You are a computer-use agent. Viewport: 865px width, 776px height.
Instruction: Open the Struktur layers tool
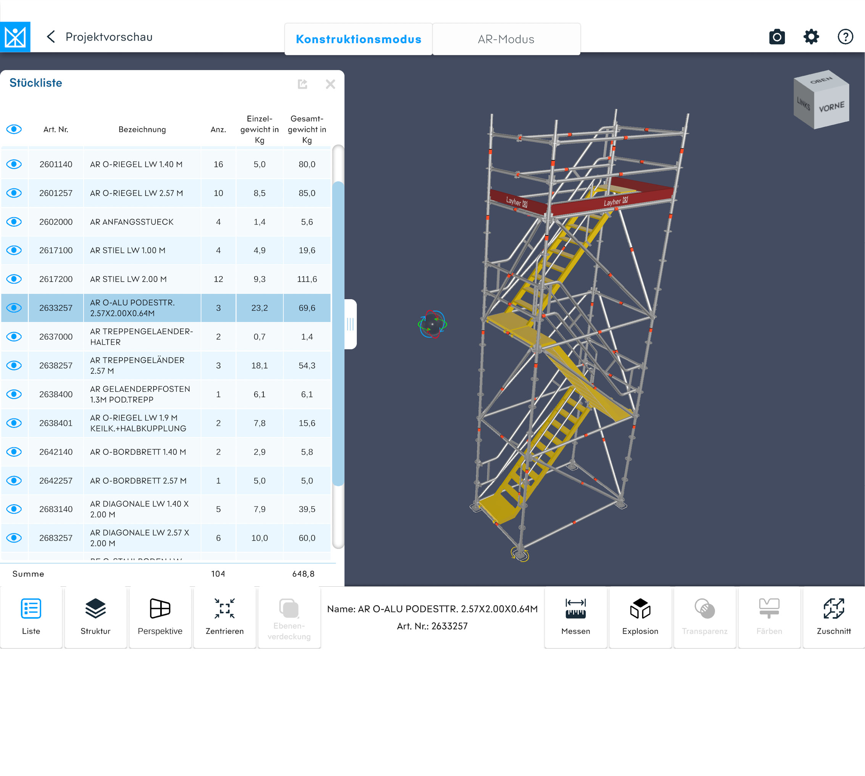(x=95, y=617)
